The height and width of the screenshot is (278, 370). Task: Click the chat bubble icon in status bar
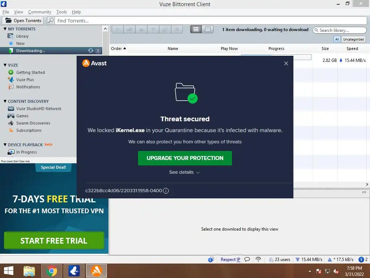coord(247,259)
